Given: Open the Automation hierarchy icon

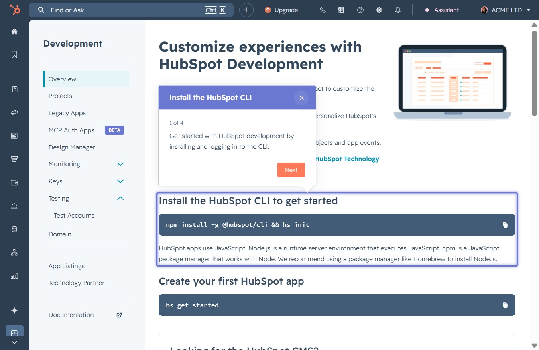Looking at the screenshot, I should pyautogui.click(x=14, y=252).
